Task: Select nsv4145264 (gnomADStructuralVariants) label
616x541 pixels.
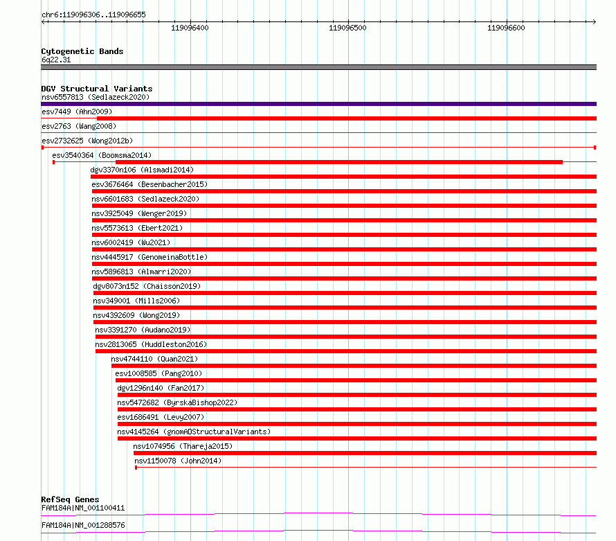Action: 194,432
